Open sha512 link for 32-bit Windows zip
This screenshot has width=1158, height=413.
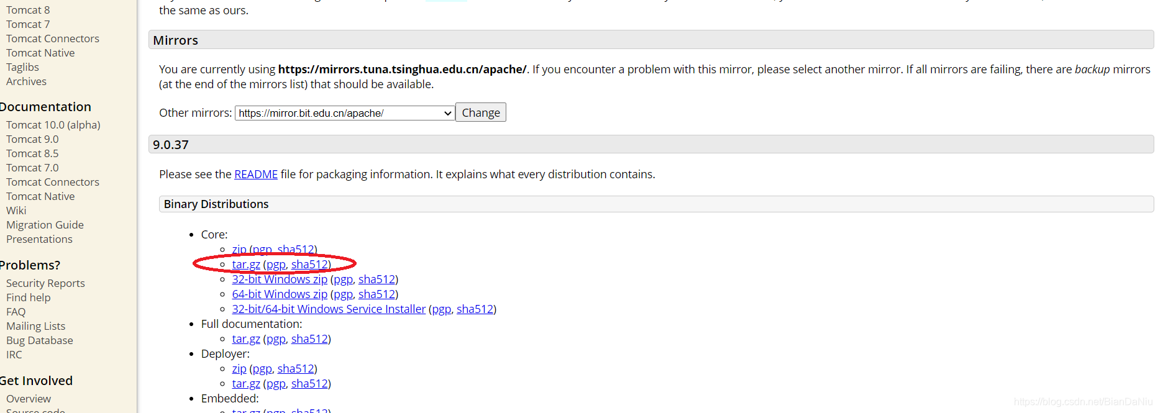click(x=376, y=279)
